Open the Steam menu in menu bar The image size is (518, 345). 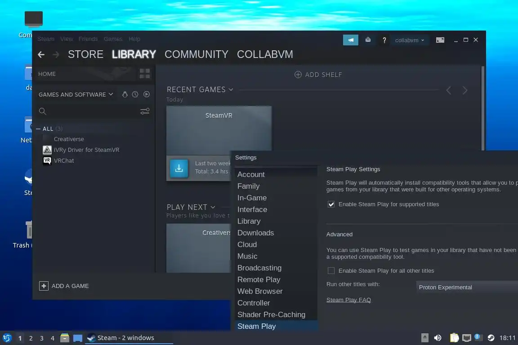[x=46, y=39]
